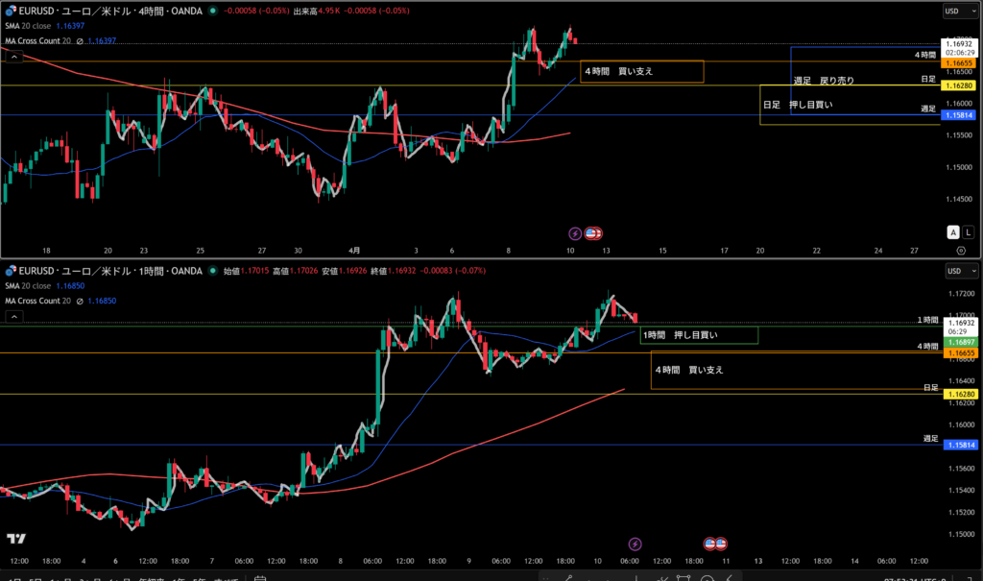Select the '4時間 買い支え' text box on upper chart
983x581 pixels.
(x=641, y=71)
